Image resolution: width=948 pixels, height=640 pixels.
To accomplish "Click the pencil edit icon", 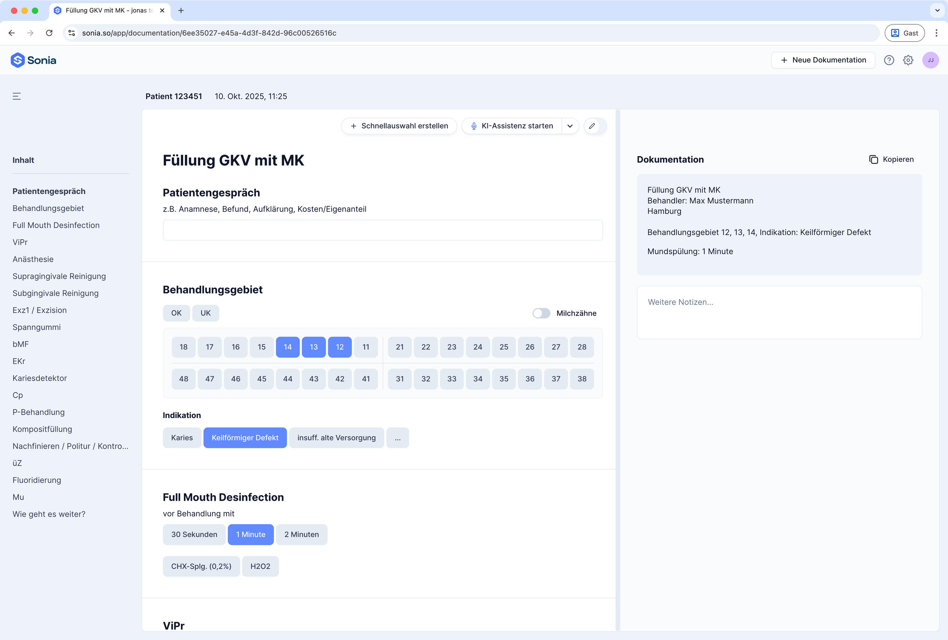I will click(592, 126).
